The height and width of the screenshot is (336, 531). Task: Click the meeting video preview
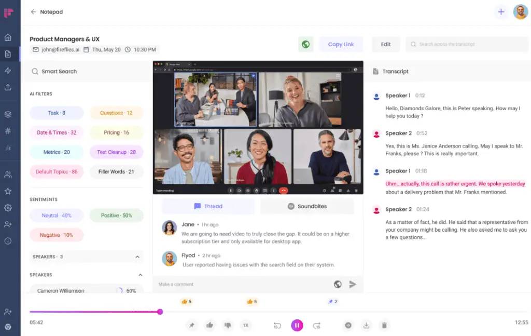pos(258,127)
